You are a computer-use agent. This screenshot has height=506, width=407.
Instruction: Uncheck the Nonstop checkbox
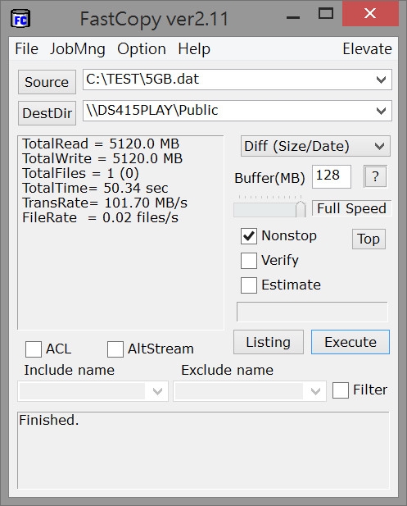pyautogui.click(x=249, y=236)
